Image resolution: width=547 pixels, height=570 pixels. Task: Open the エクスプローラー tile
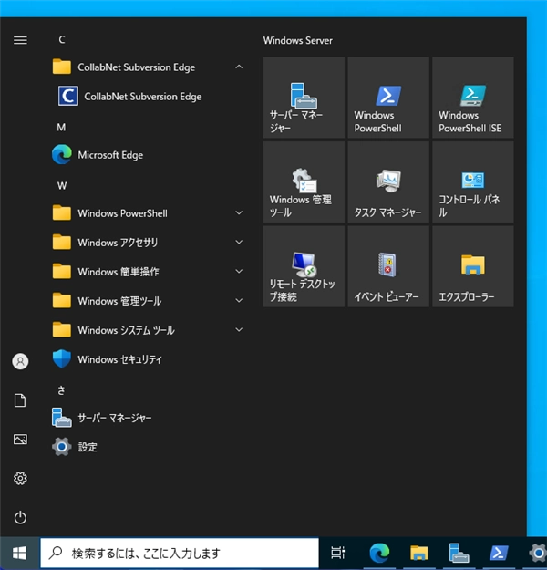[x=473, y=266]
